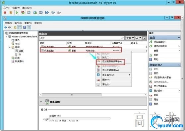This screenshot has height=131, width=185.
Task: Toggle the Show/Hide Action Pane icon
Action: (29, 27)
